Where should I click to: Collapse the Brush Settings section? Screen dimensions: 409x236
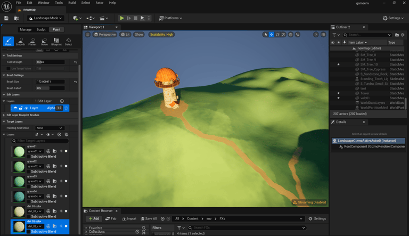4,75
